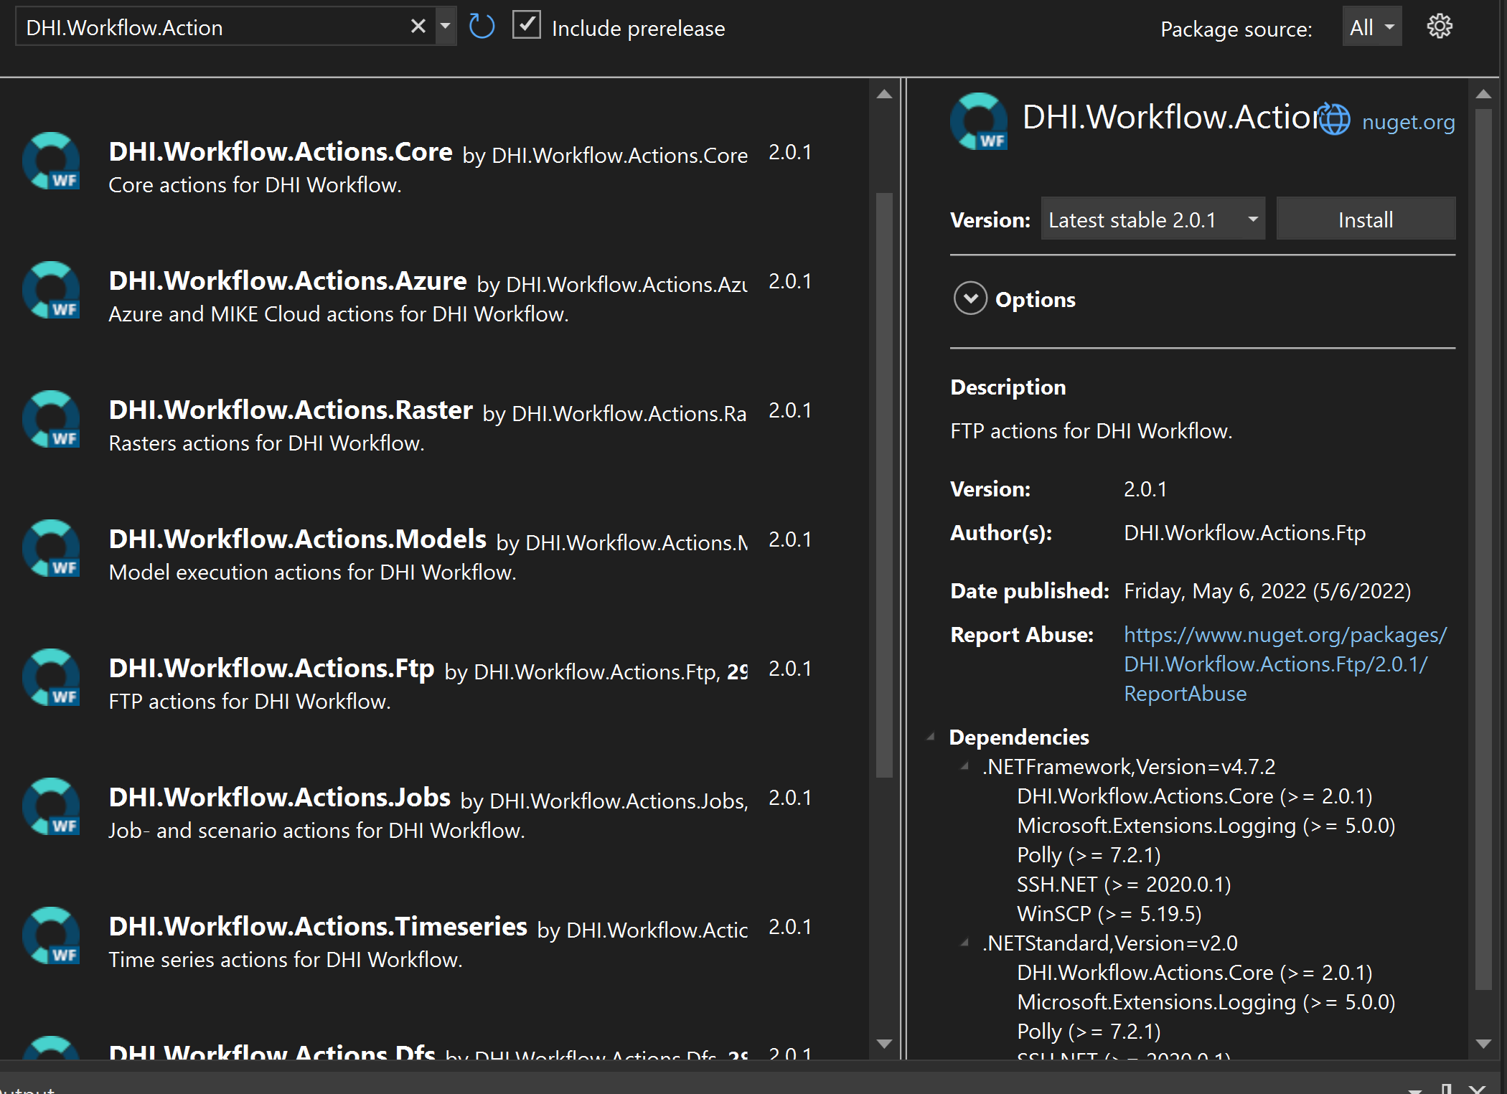
Task: Select DHI.Workflow.Actions.Models package title
Action: (x=298, y=539)
